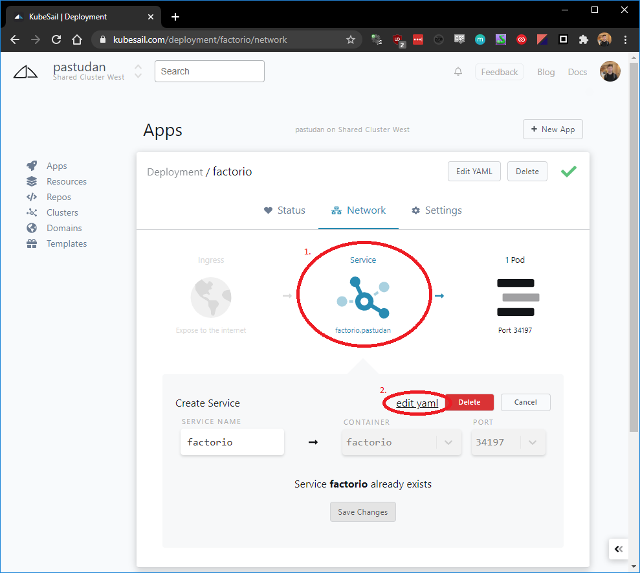
Task: Open the Extensions puzzle-piece menu
Action: 584,39
